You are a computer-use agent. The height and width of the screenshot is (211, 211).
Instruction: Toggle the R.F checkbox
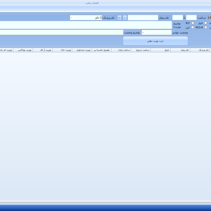coord(193,23)
